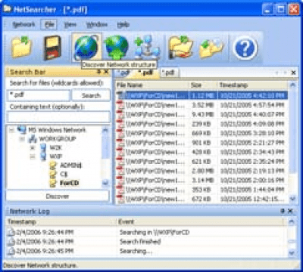Click the 353 KB size cell

click(x=201, y=190)
